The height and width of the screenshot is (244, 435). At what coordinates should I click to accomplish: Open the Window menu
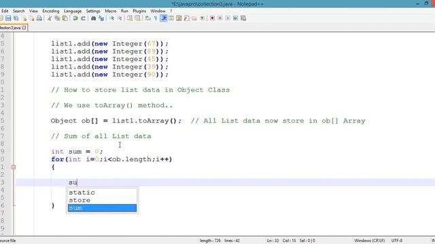[158, 11]
